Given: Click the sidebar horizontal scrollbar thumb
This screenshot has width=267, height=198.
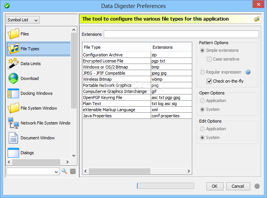Looking at the screenshot, I should [x=36, y=162].
